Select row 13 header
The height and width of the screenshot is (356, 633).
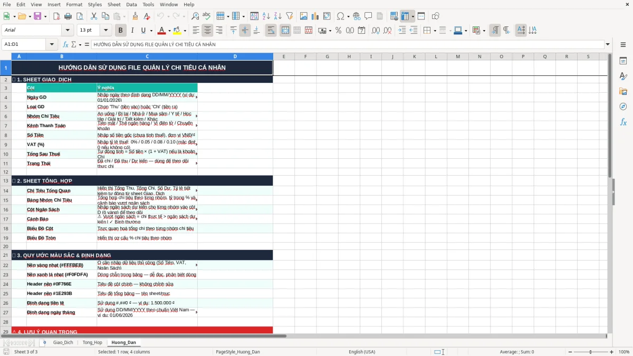6,181
